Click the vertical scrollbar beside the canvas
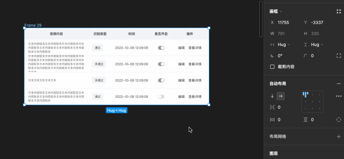 pyautogui.click(x=261, y=19)
